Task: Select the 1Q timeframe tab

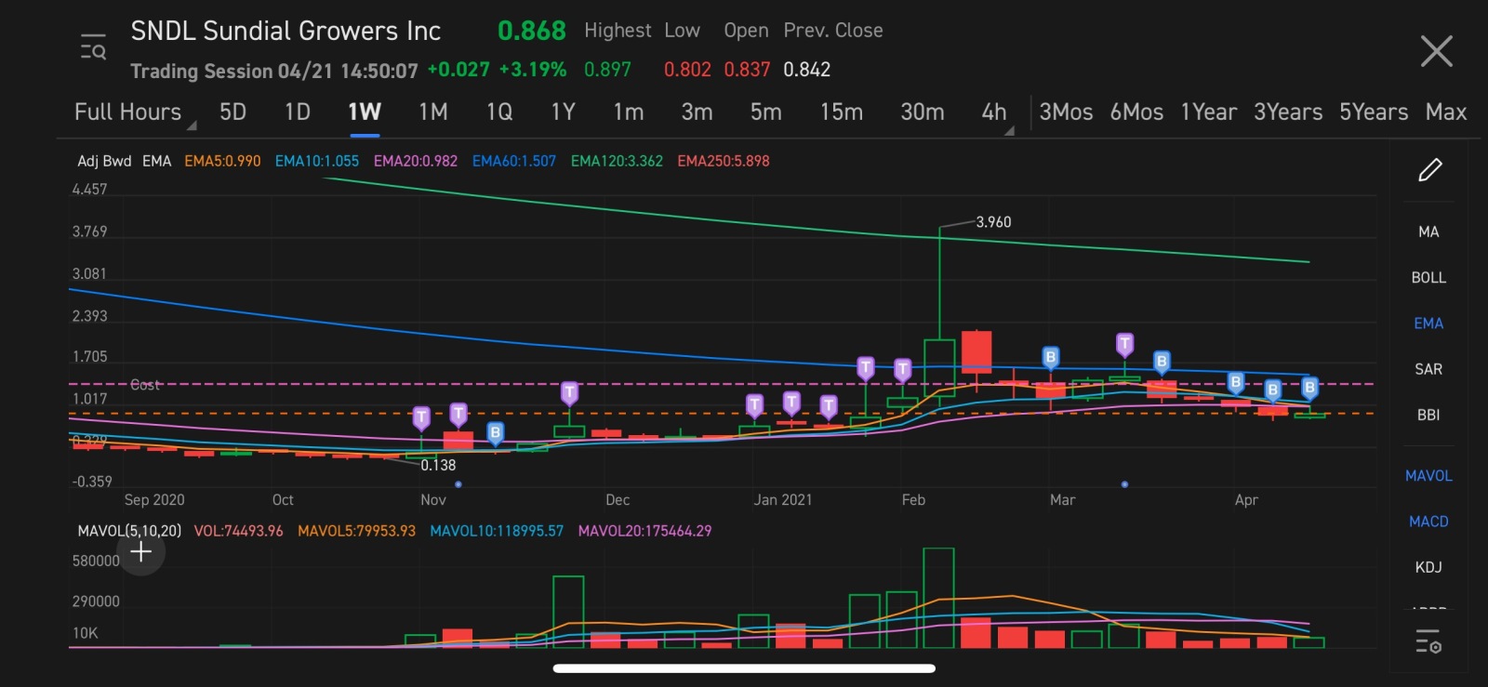Action: pyautogui.click(x=499, y=112)
